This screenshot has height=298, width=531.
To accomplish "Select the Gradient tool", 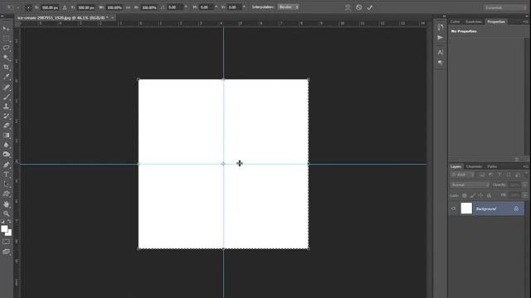I will (x=6, y=135).
